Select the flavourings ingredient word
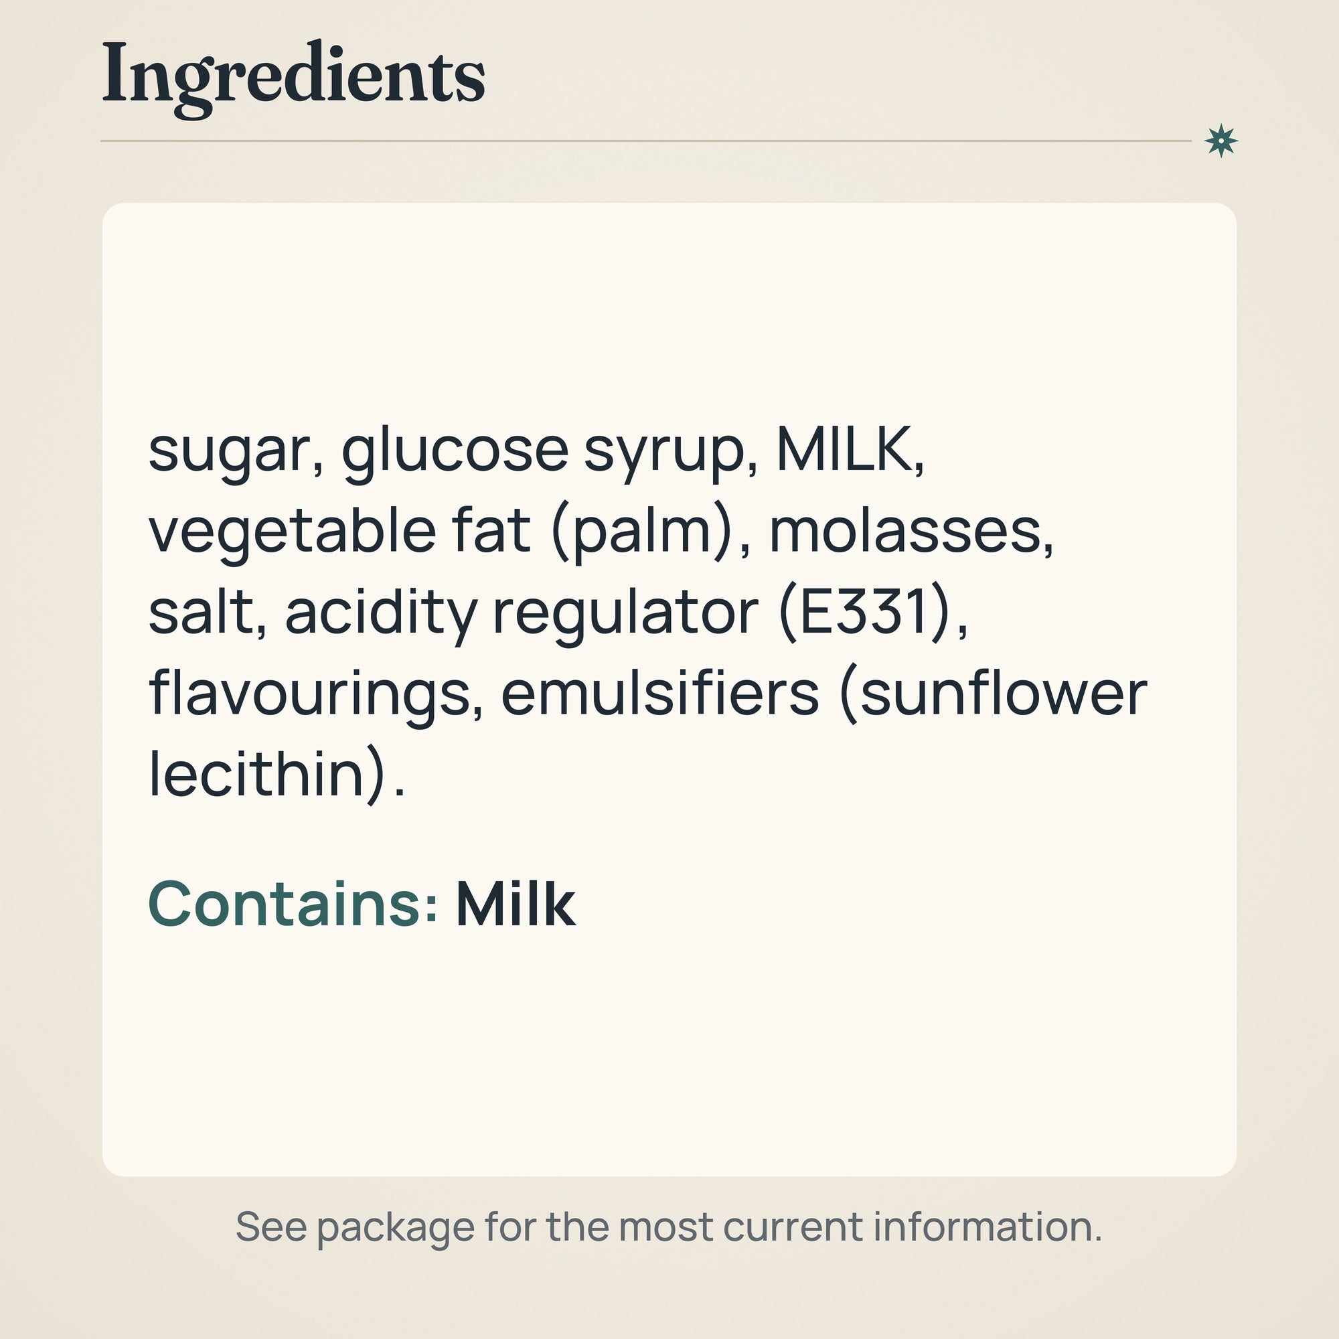Screen dimensions: 1339x1339 click(309, 694)
